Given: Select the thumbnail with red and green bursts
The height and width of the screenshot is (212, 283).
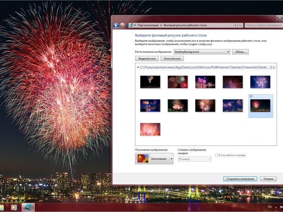Looking at the screenshot, I should (x=178, y=82).
